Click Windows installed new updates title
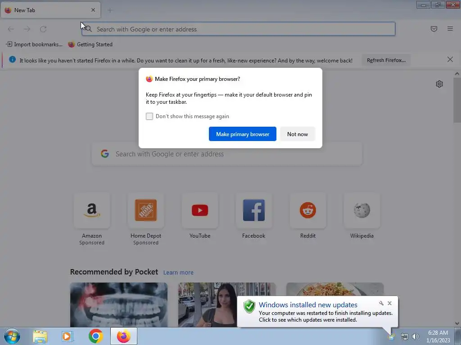Screen dimensions: 461x345 click(x=308, y=305)
